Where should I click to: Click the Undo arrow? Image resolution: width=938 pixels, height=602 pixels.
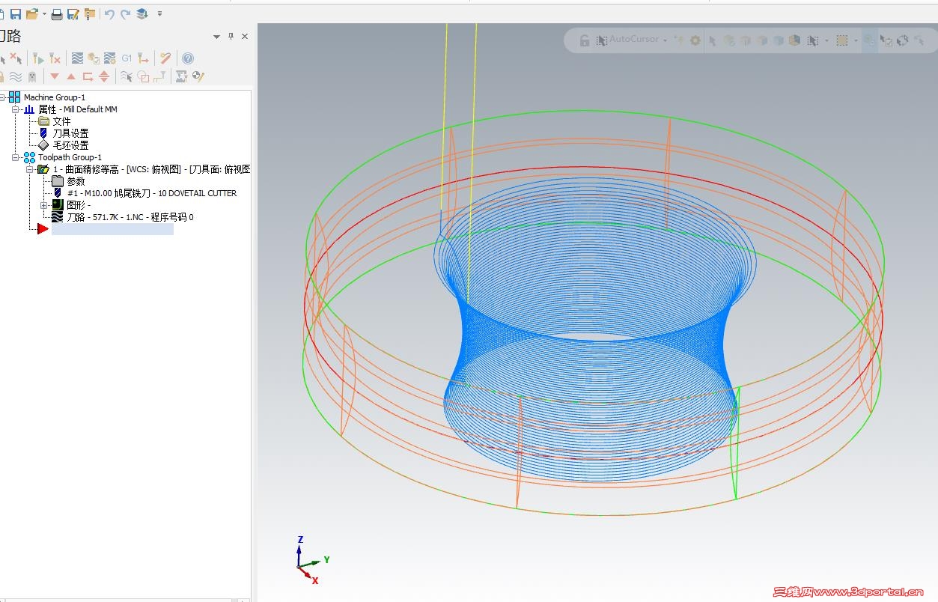109,14
